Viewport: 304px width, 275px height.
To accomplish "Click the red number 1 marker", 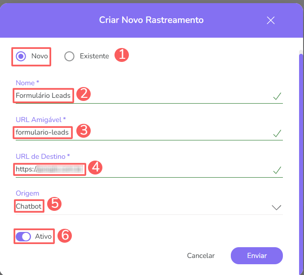I will pos(122,56).
